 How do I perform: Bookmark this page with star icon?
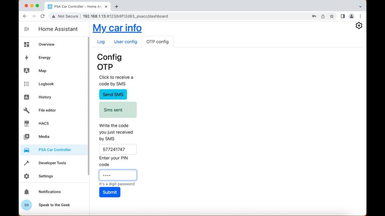(x=332, y=16)
